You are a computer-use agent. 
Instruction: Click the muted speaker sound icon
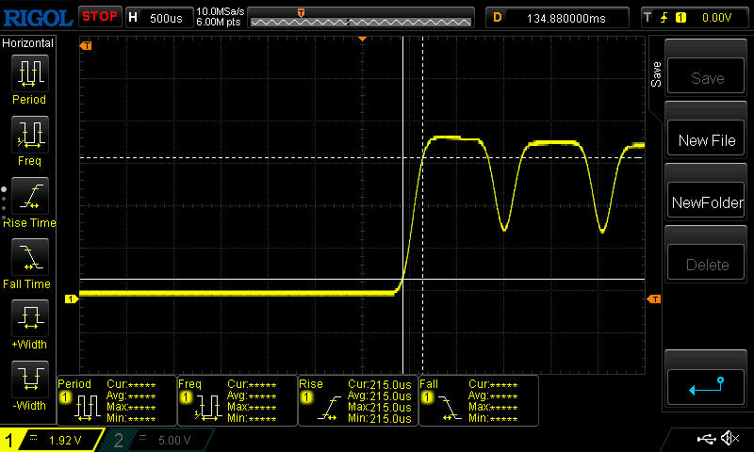(729, 438)
